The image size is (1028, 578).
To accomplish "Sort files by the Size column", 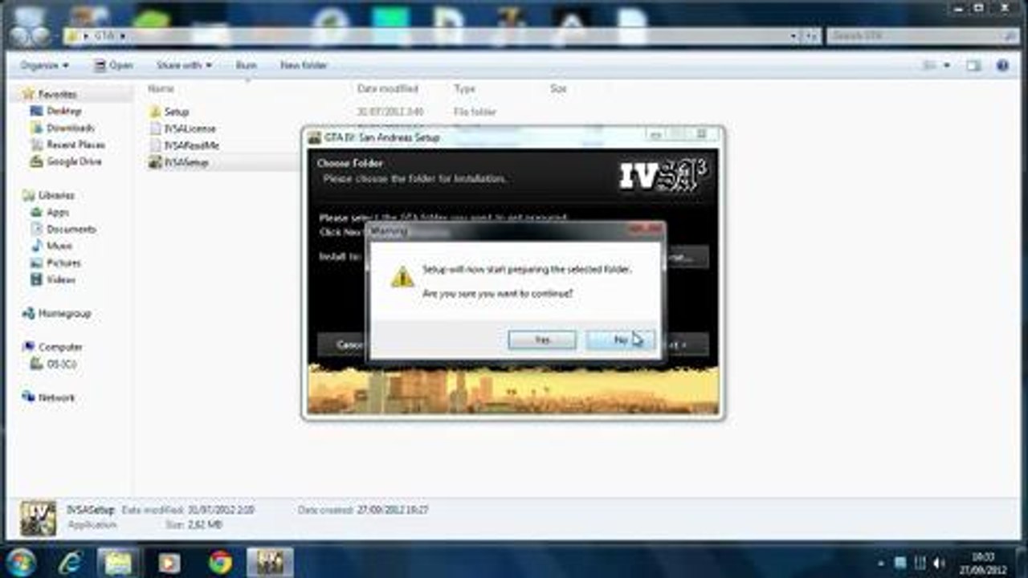I will [559, 88].
